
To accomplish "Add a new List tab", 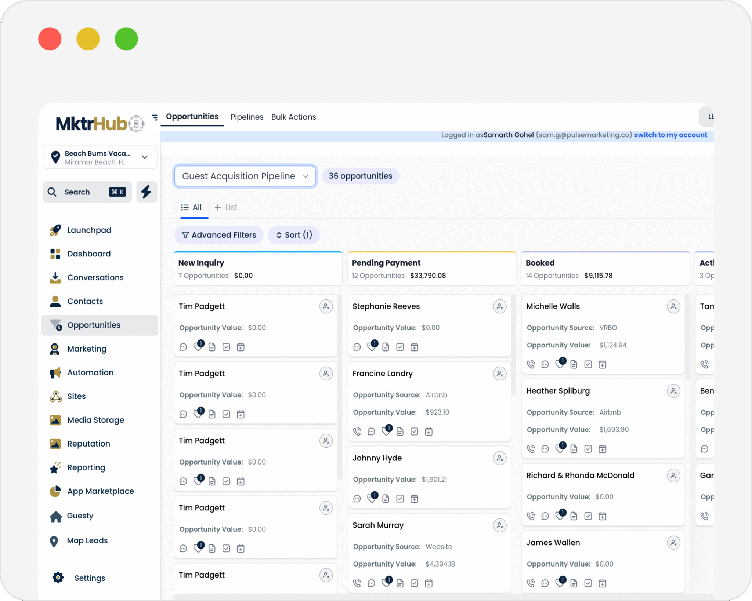I will [226, 208].
